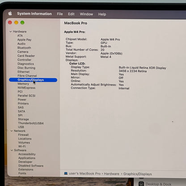Select PCI in the sidebar
Screen dimensions: 186x186
pyautogui.click(x=20, y=92)
